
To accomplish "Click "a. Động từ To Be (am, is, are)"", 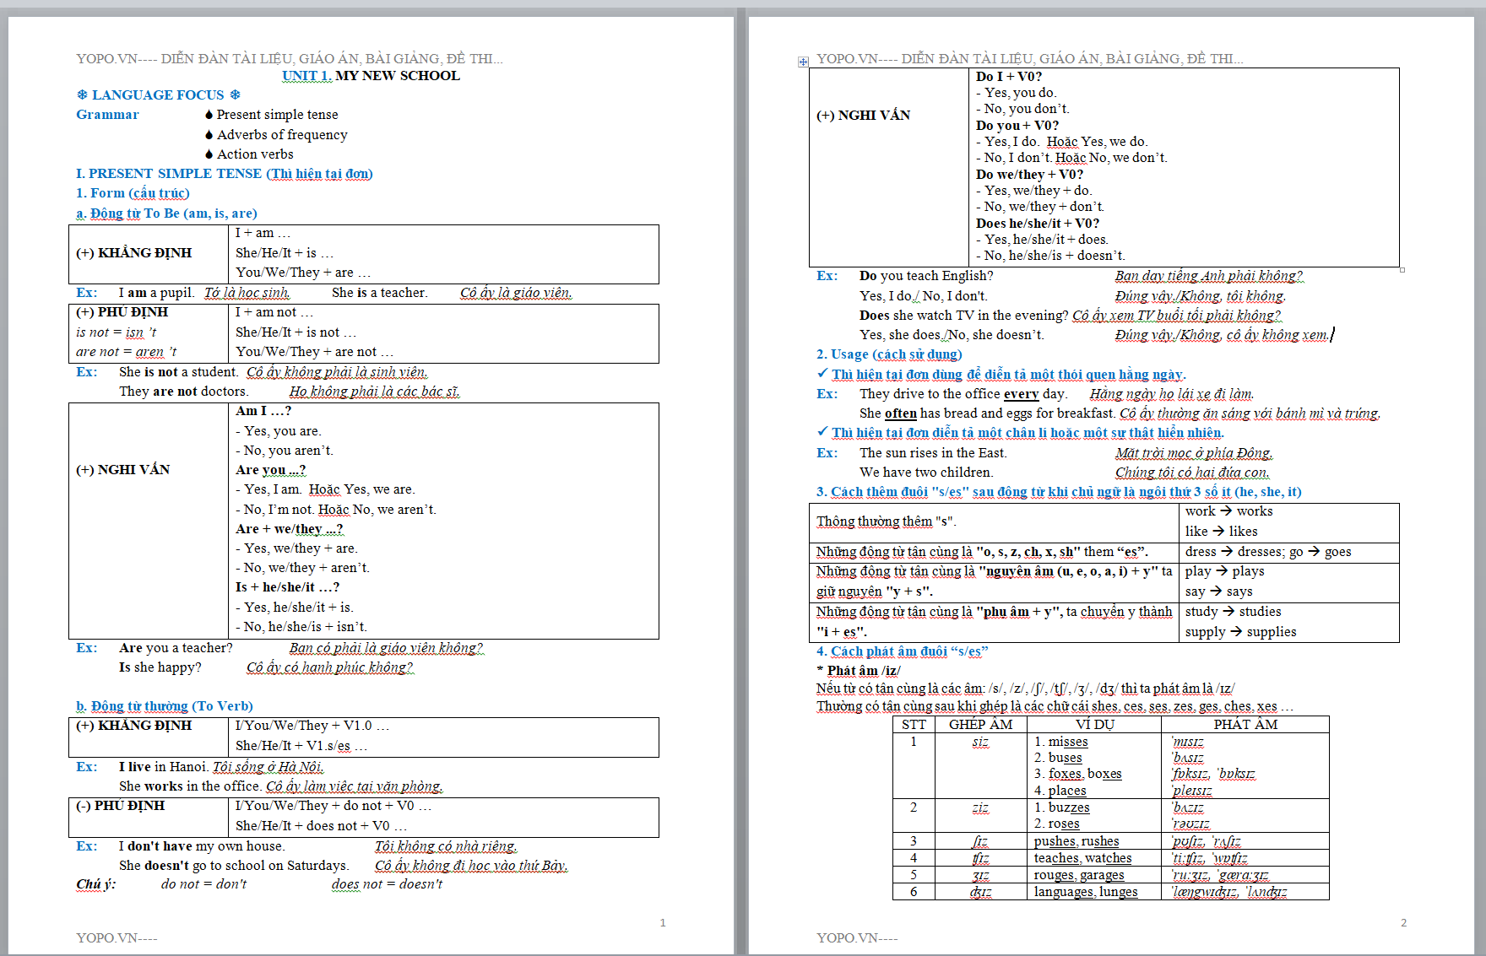I will click(x=166, y=213).
